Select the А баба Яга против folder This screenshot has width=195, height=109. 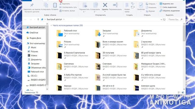pos(72,78)
